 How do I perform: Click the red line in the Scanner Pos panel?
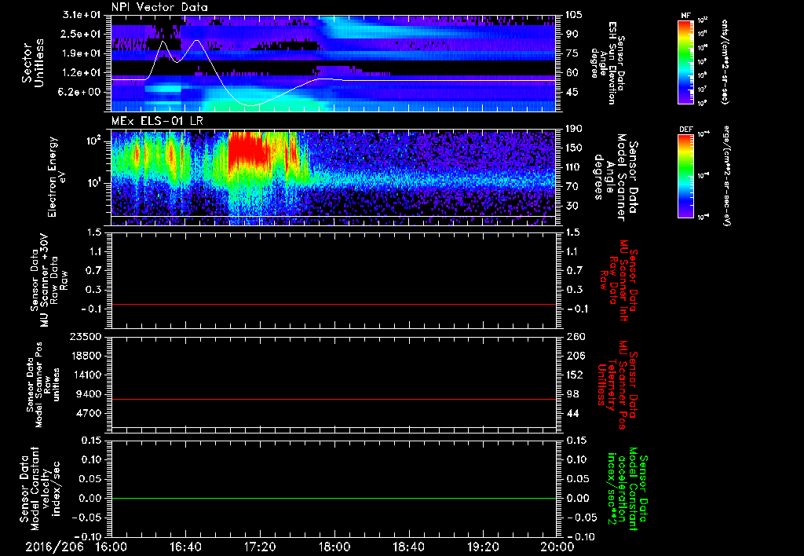[x=334, y=399]
